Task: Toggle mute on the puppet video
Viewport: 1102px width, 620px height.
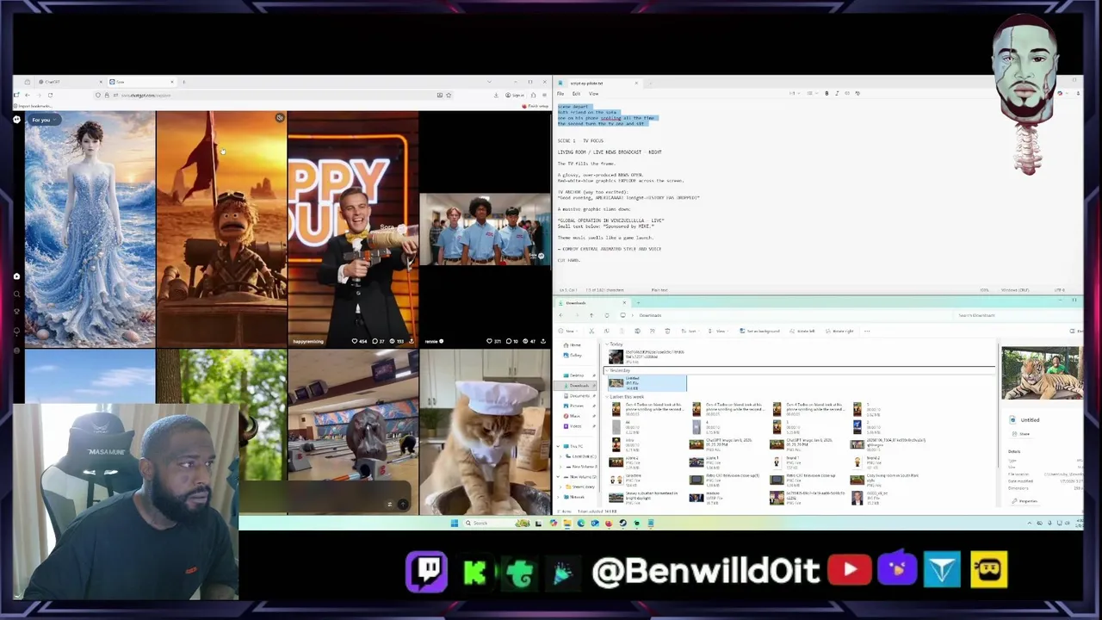Action: pos(280,118)
